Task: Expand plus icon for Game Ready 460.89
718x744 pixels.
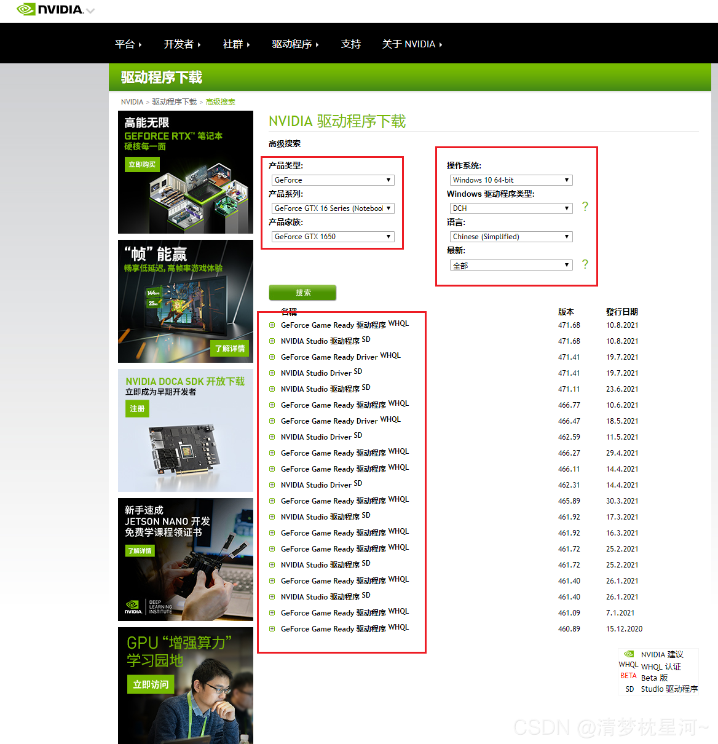Action: tap(272, 629)
